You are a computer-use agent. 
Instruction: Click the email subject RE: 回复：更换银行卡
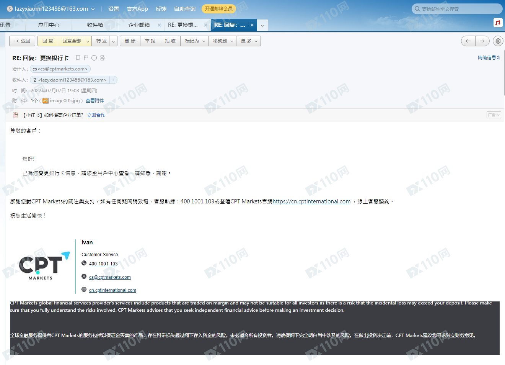pos(41,58)
